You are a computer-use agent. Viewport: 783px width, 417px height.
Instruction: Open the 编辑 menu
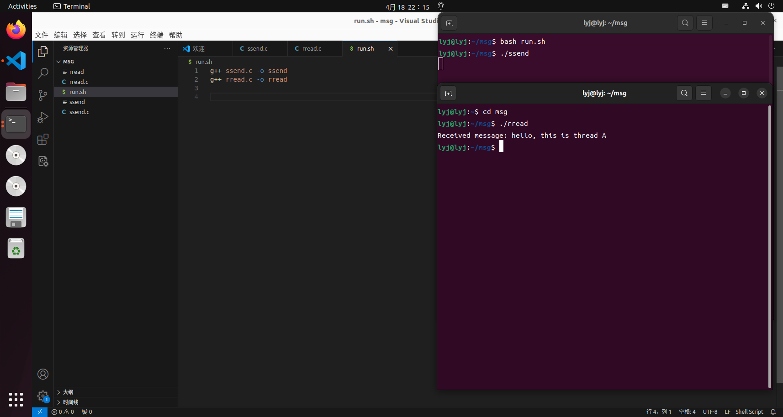click(61, 35)
